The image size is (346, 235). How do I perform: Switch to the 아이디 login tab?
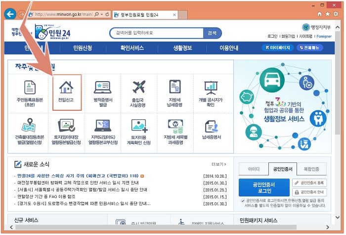[254, 169]
